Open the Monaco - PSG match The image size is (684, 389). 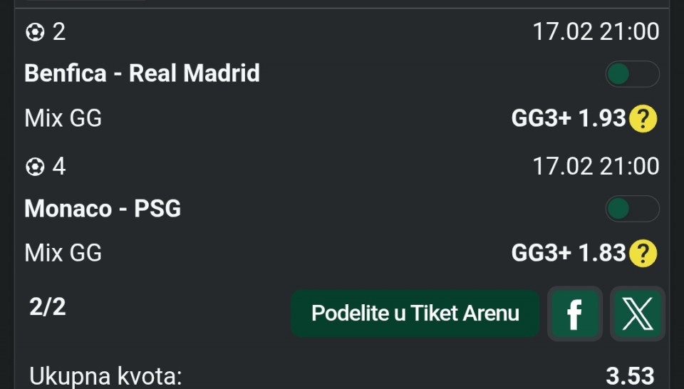(x=103, y=209)
